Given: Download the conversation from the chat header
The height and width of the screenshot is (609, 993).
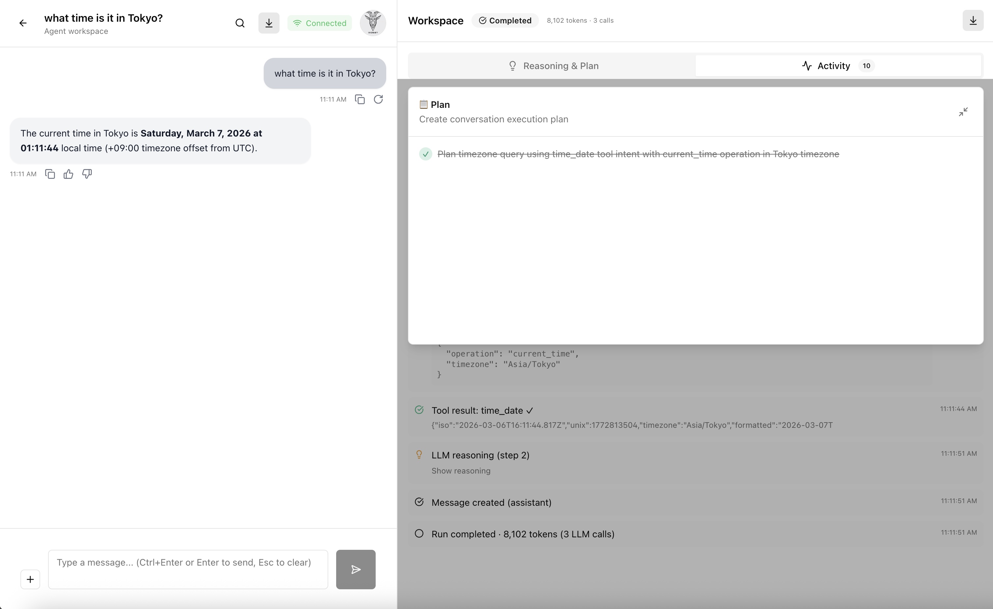Looking at the screenshot, I should tap(269, 23).
